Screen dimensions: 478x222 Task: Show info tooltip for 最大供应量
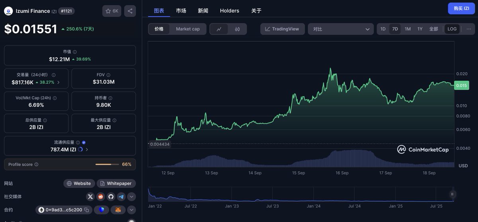point(115,120)
